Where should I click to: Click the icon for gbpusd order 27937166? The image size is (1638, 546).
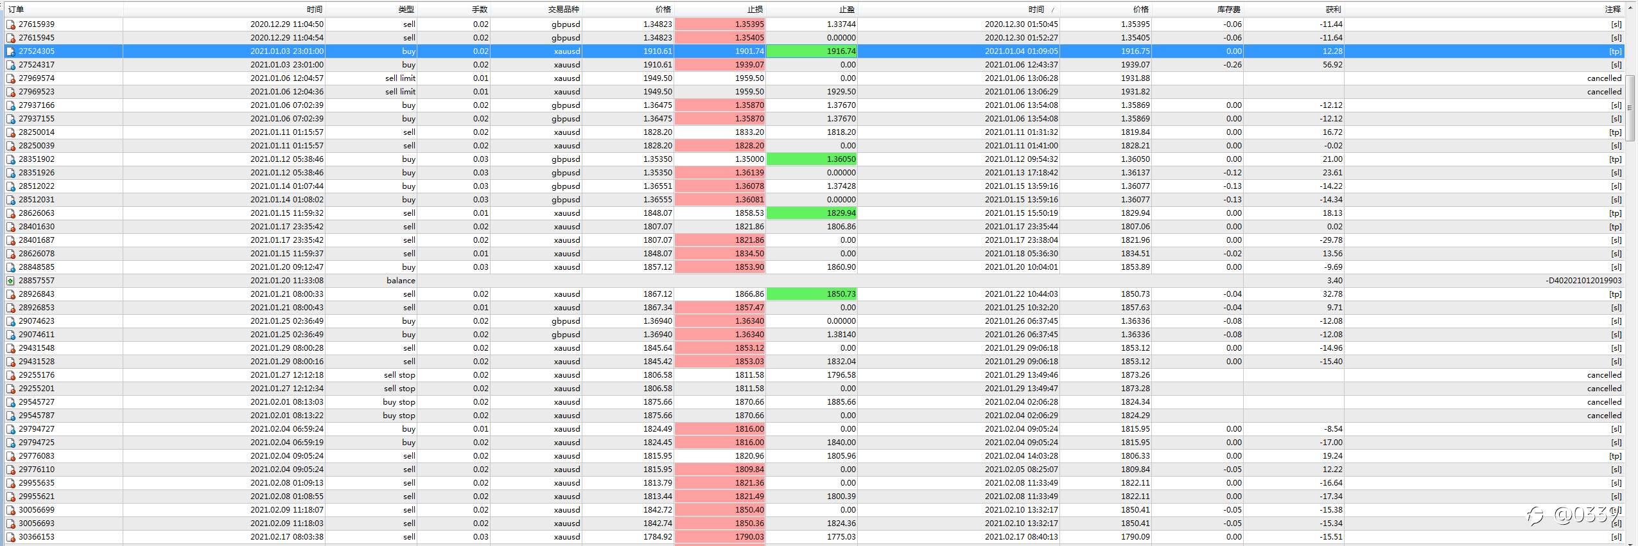point(11,105)
